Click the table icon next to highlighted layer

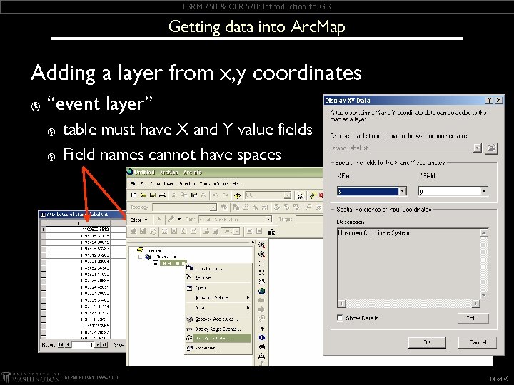156,263
